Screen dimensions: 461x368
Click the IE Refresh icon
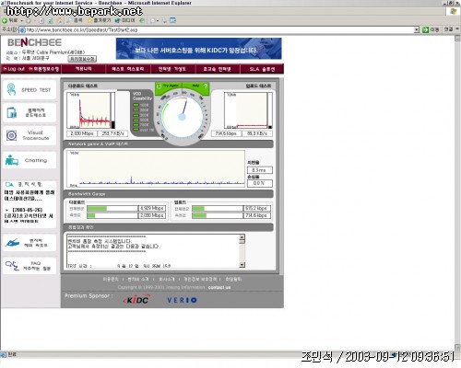(x=50, y=20)
